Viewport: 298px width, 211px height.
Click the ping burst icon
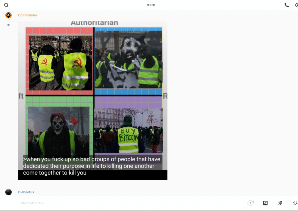[295, 203]
